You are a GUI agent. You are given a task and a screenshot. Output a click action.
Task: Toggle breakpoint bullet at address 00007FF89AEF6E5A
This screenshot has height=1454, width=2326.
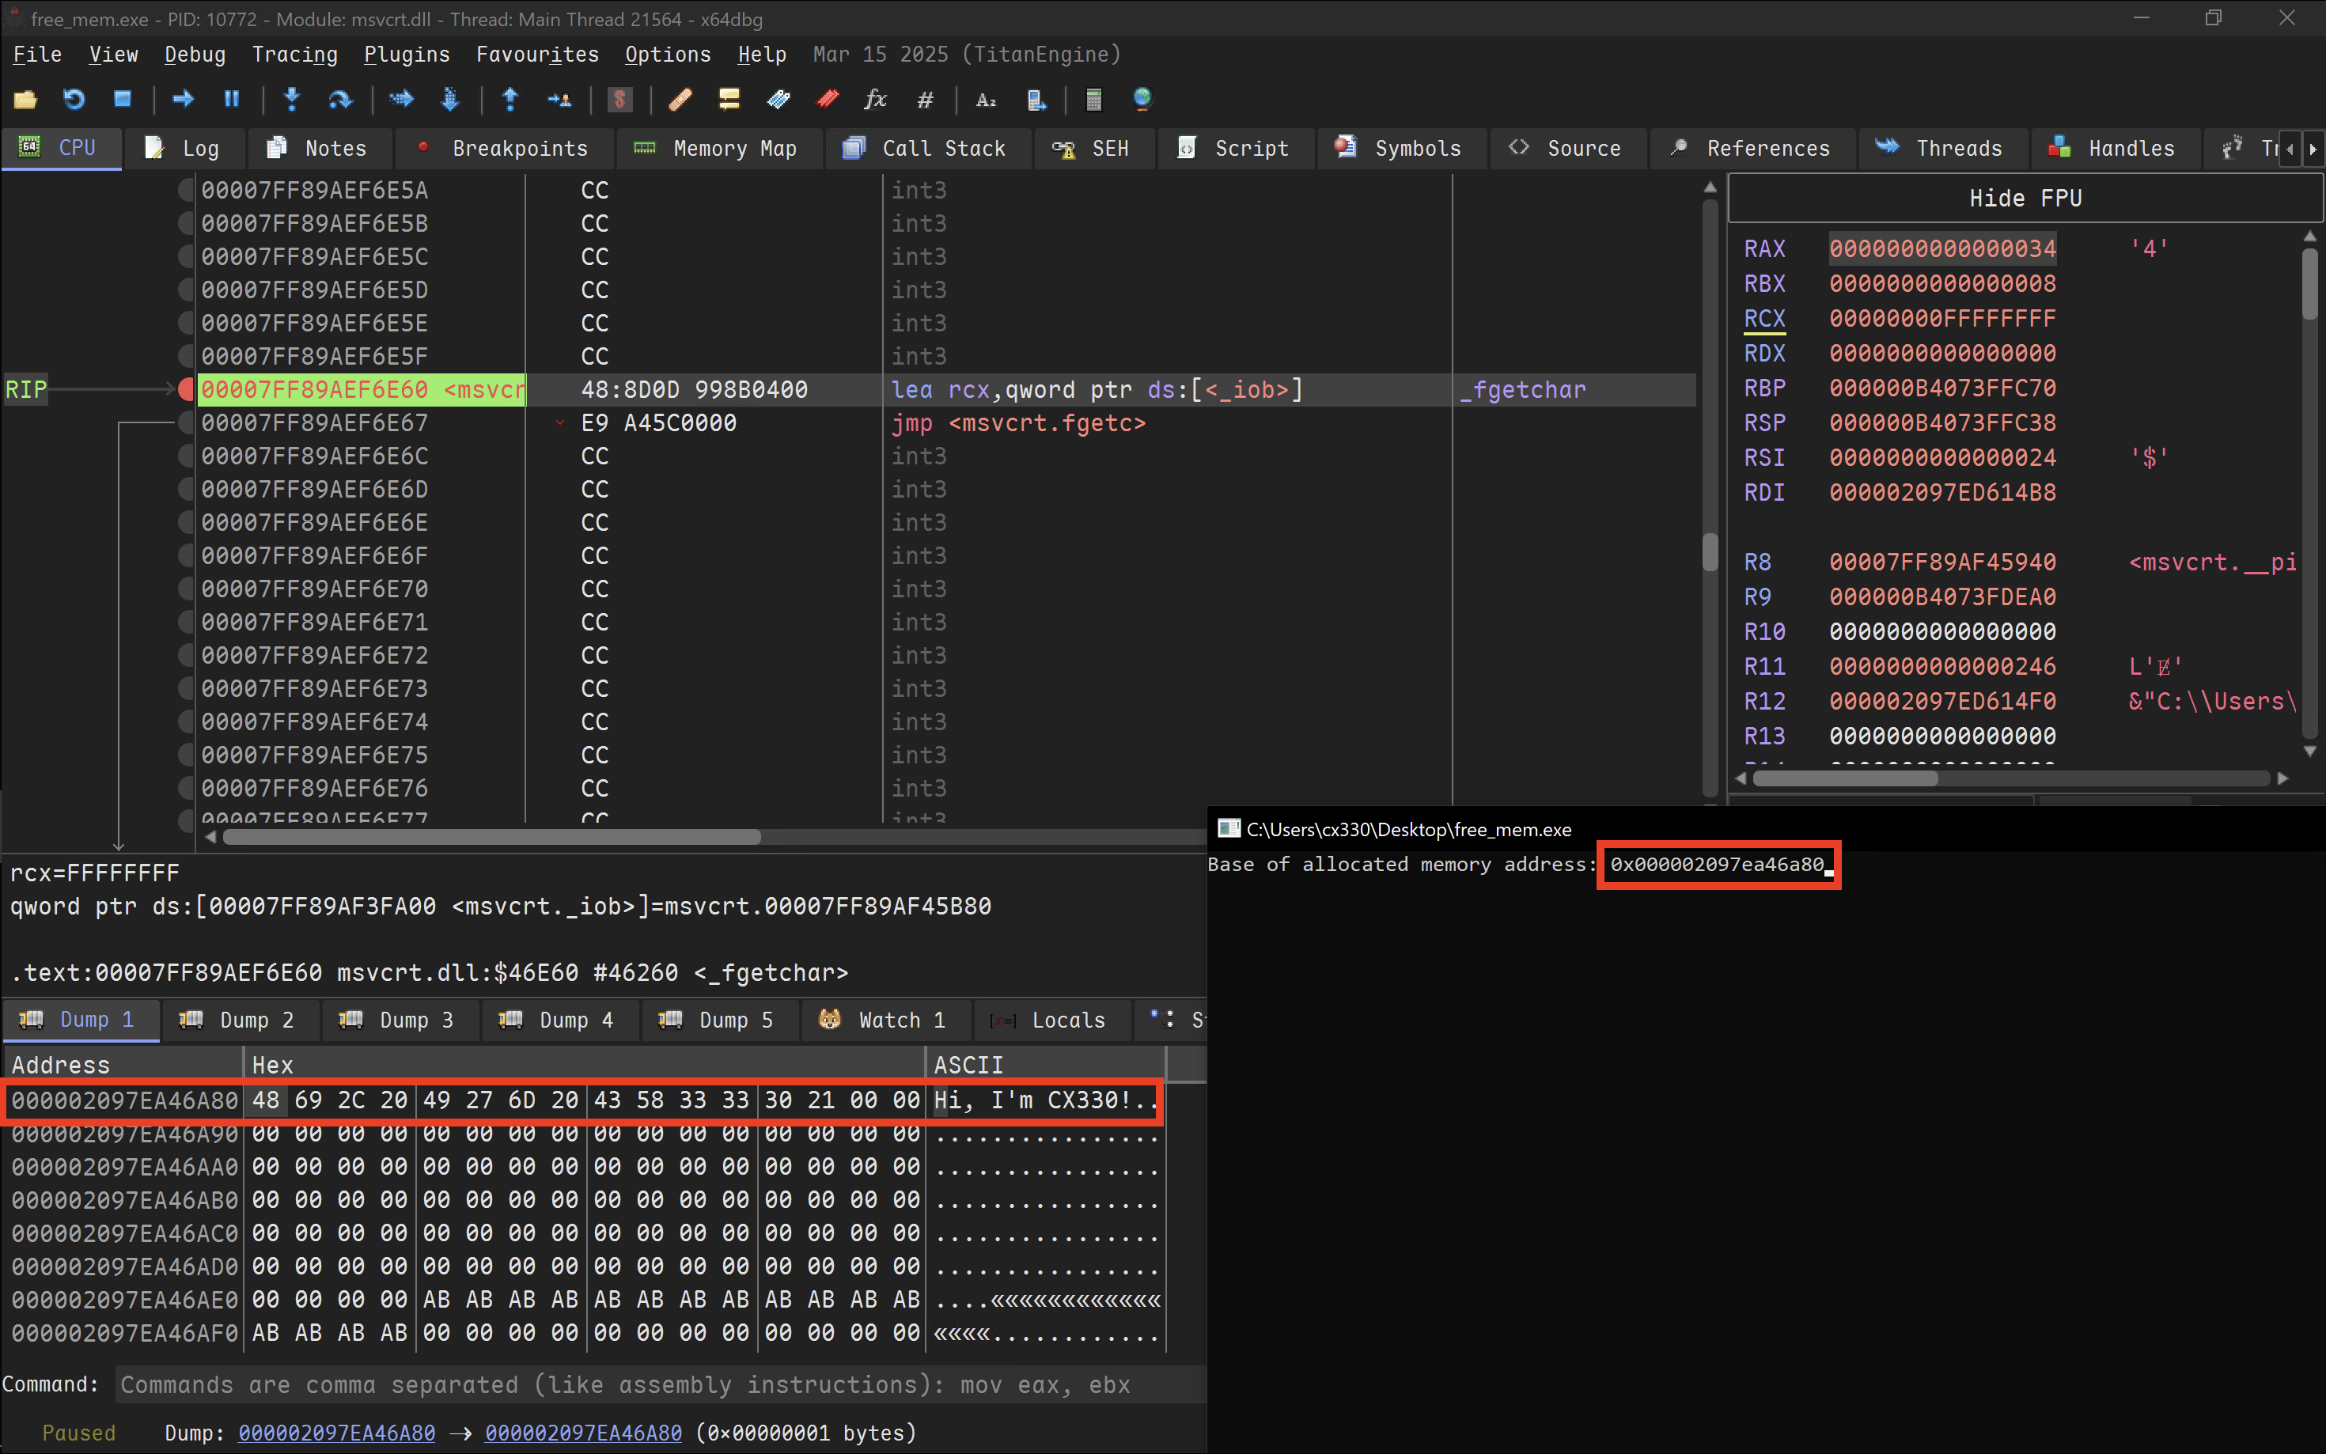point(187,191)
